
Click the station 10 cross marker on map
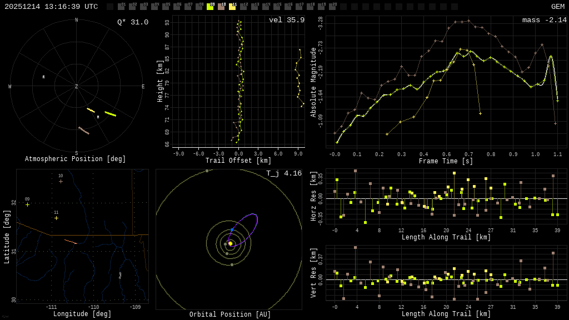pyautogui.click(x=61, y=181)
